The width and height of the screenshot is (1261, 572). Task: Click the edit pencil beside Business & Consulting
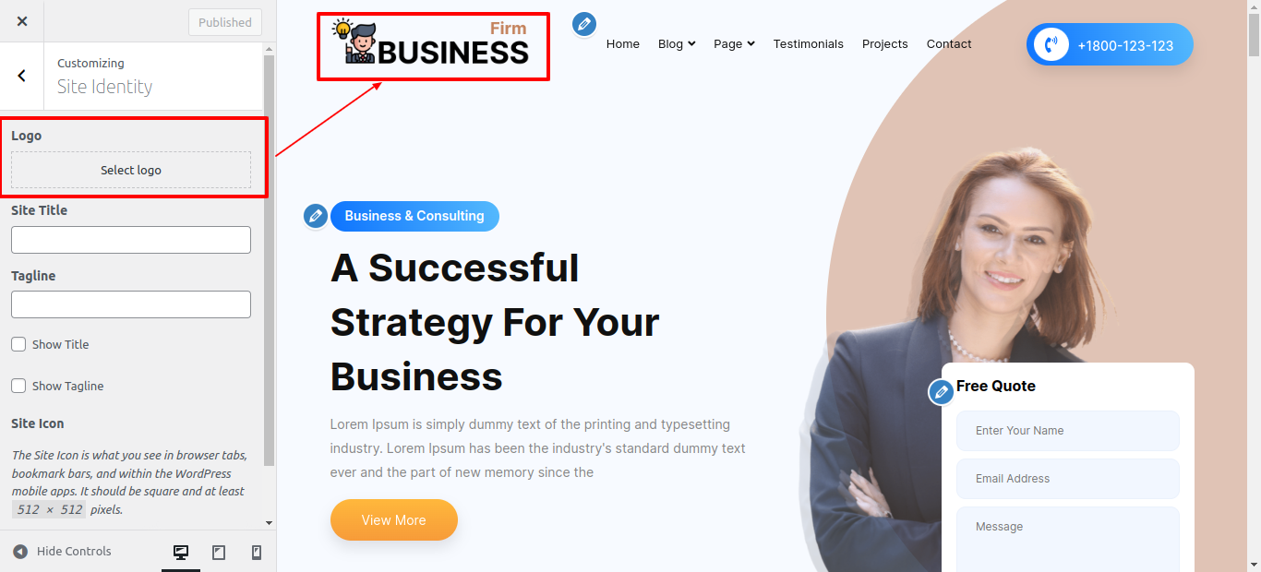pyautogui.click(x=316, y=216)
